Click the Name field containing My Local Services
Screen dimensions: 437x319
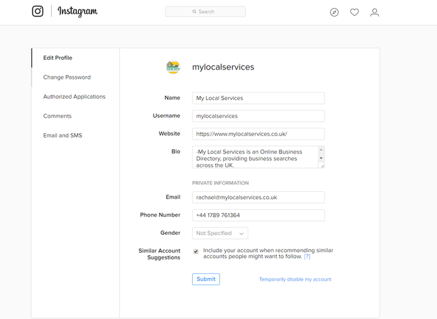tap(258, 98)
